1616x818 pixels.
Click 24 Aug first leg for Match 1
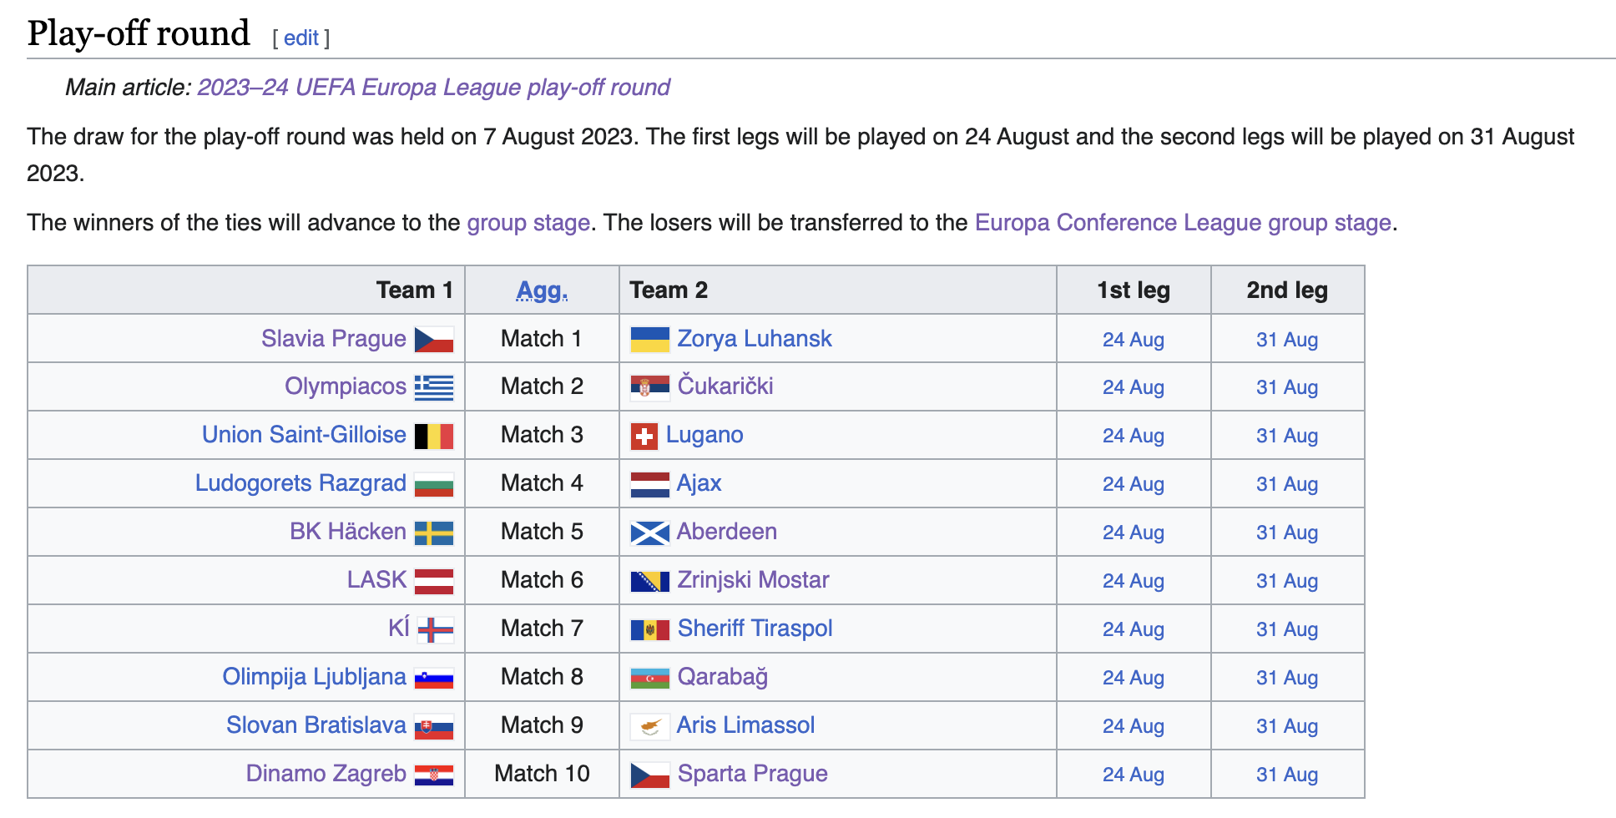pos(1134,340)
